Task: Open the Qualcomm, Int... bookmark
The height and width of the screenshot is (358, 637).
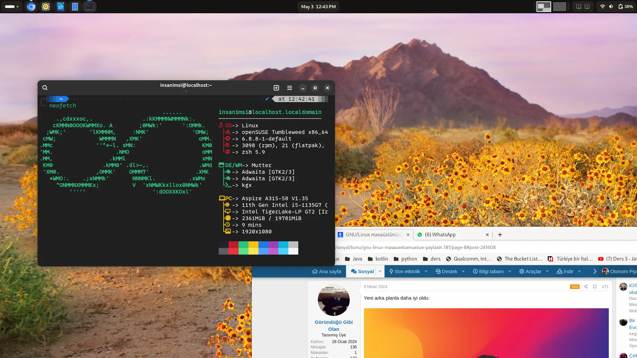Action: (x=468, y=259)
